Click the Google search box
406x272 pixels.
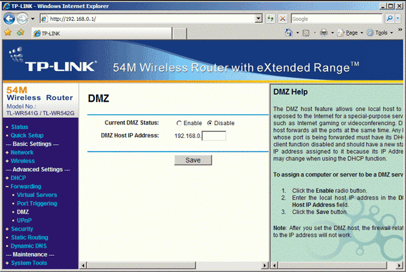336,19
